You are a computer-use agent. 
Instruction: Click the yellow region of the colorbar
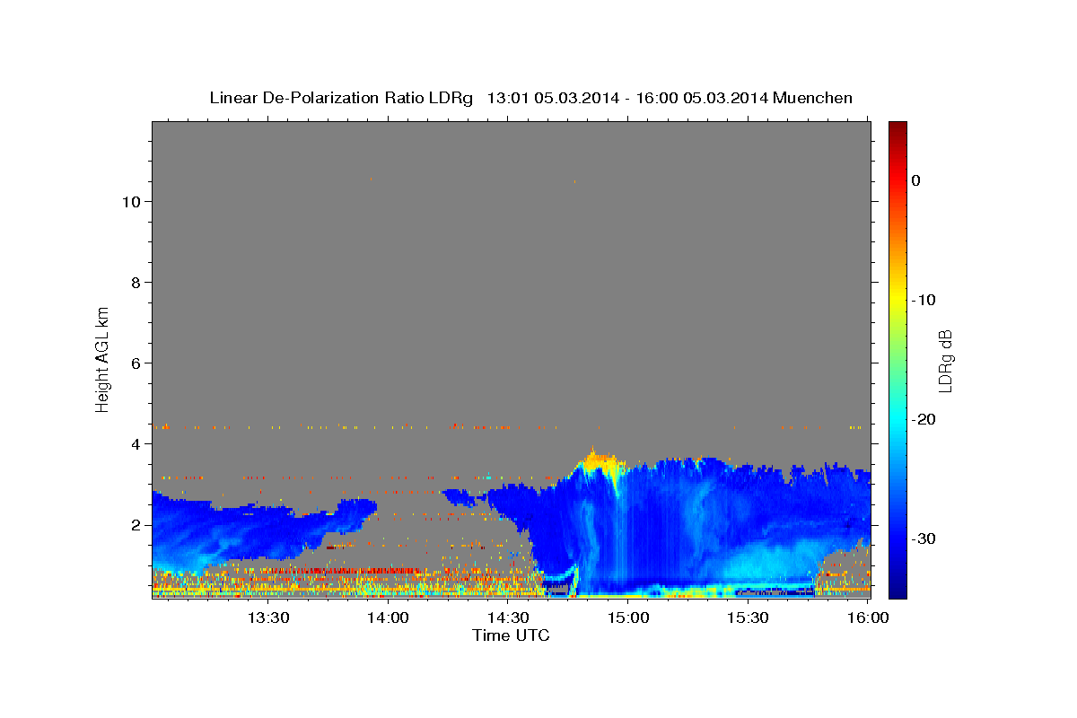point(897,296)
